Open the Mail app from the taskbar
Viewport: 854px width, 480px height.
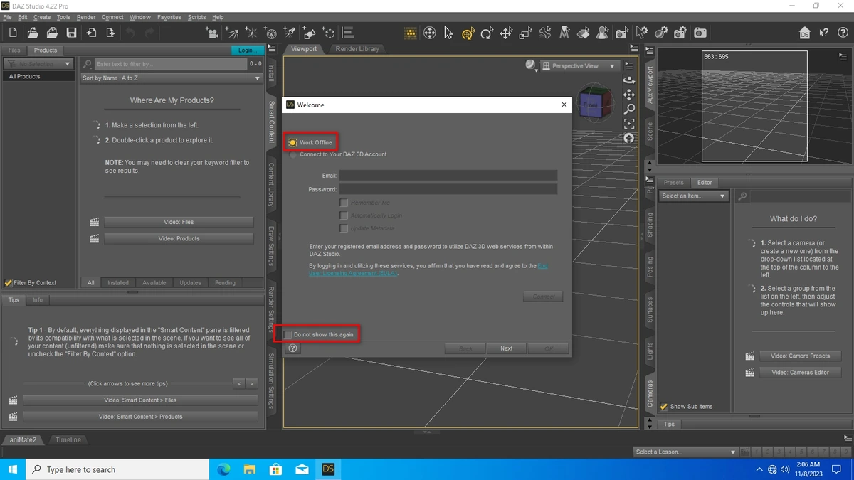coord(302,469)
